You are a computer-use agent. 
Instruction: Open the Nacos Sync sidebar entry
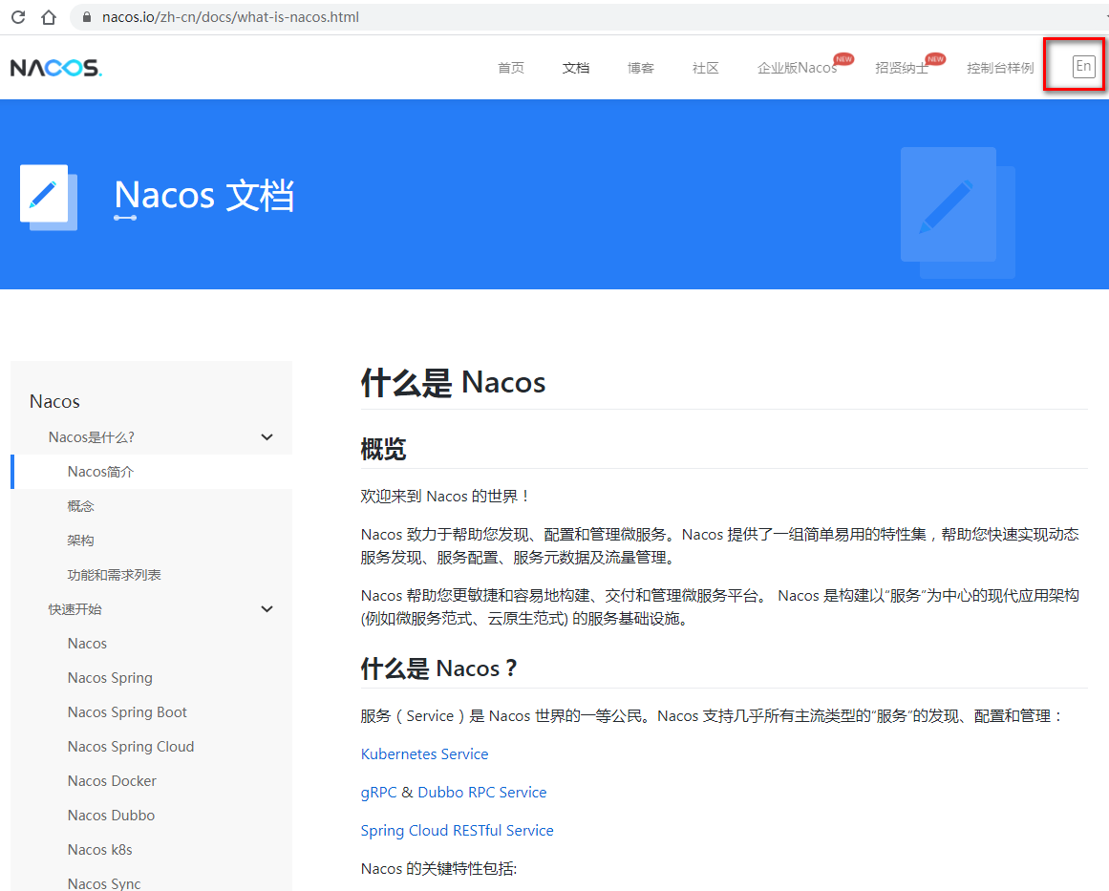[x=104, y=884]
